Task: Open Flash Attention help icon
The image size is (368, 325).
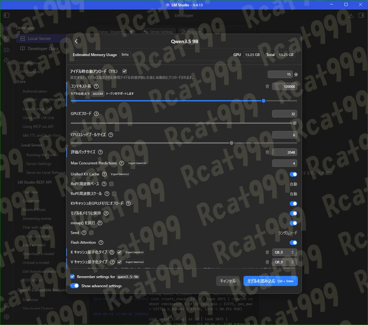Action: click(x=101, y=242)
